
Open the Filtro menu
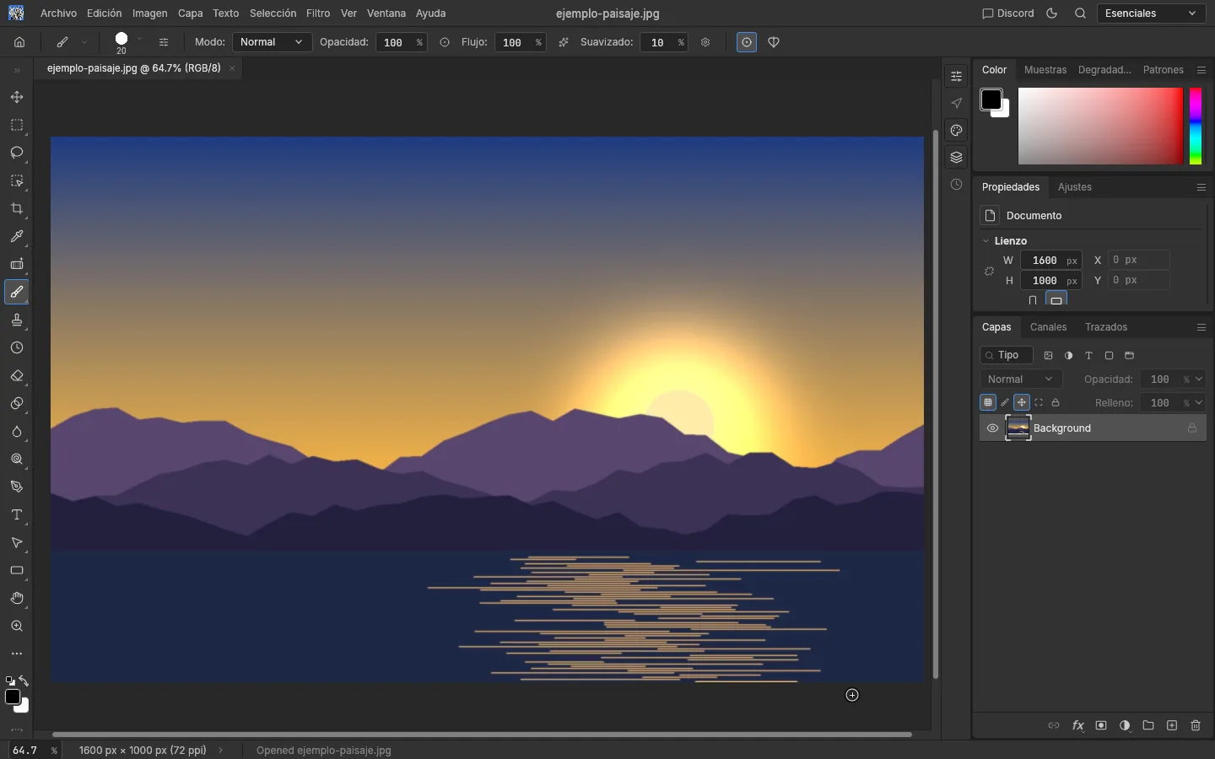coord(318,13)
